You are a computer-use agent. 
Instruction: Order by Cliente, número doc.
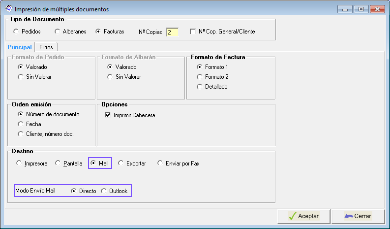click(20, 134)
